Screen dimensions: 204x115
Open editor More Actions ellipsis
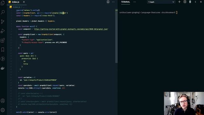(113, 2)
